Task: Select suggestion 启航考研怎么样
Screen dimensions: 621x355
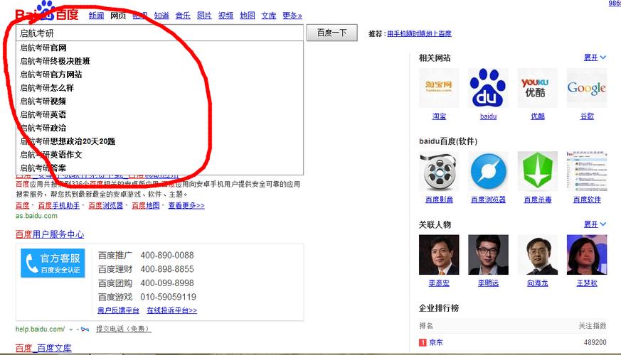Action: pyautogui.click(x=159, y=88)
